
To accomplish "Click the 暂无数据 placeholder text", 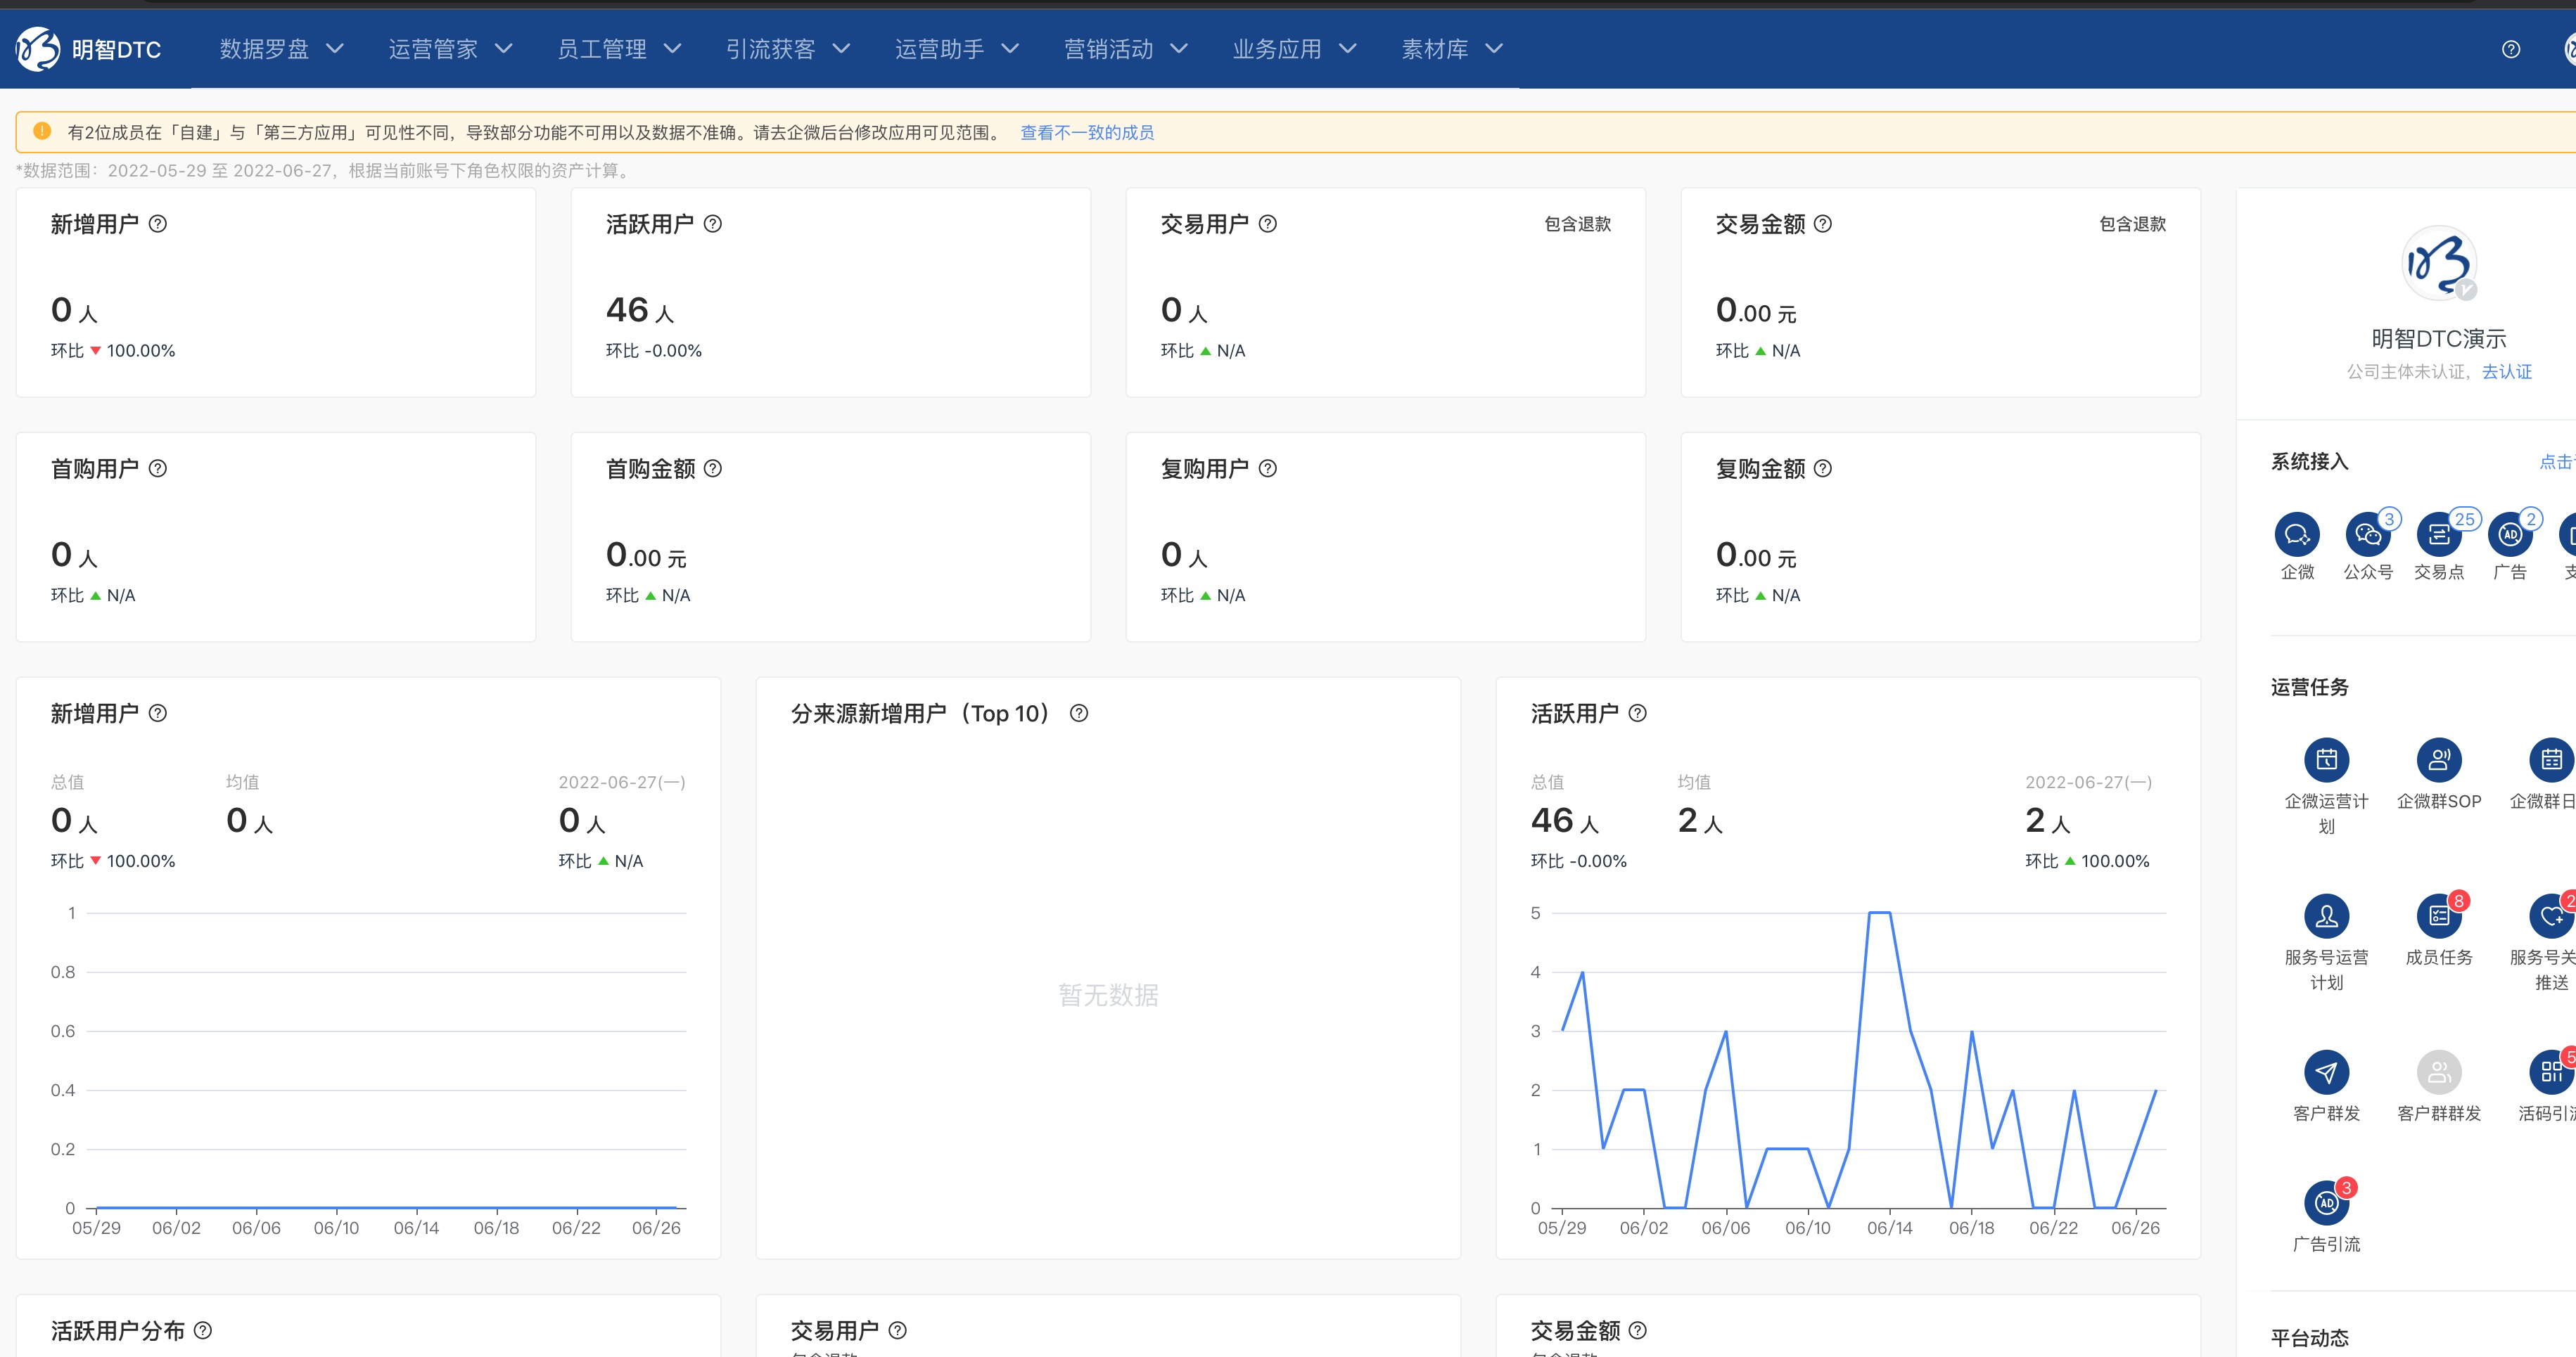I will [x=1108, y=996].
